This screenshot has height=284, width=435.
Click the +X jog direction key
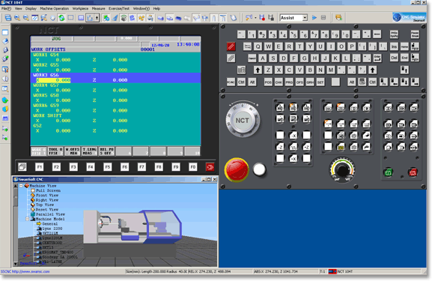click(293, 159)
